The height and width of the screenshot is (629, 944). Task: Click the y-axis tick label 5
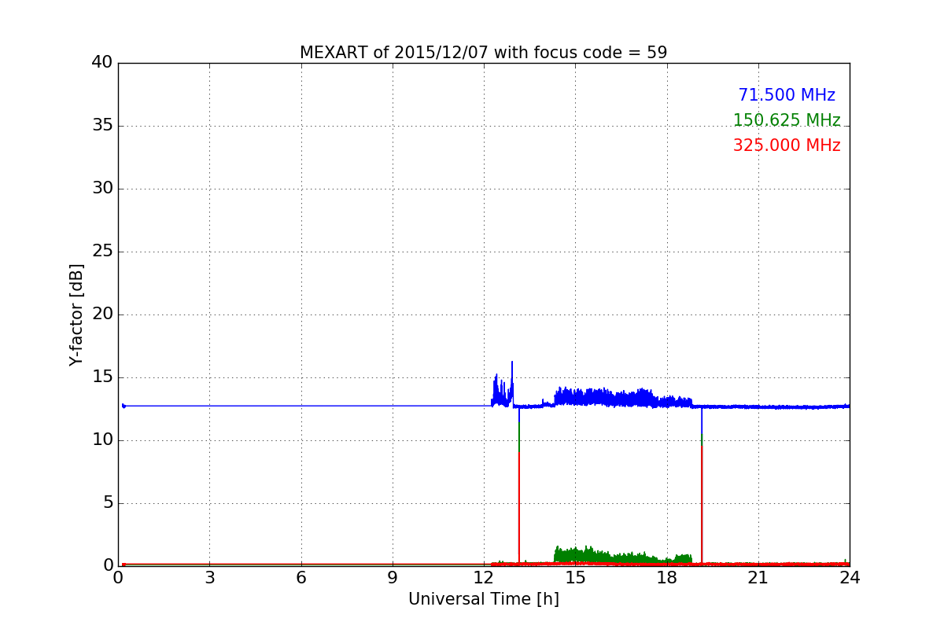tap(107, 503)
